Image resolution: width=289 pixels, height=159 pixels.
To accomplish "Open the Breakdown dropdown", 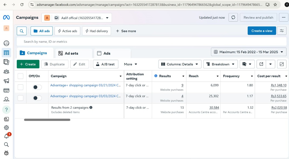I will click(x=220, y=64).
